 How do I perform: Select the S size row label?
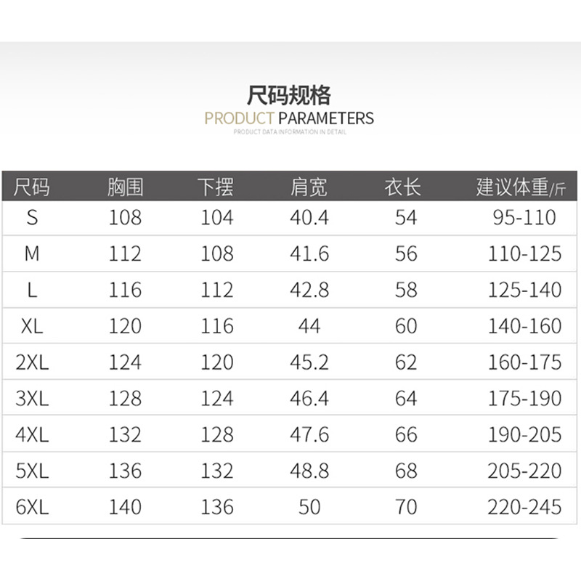pos(32,217)
